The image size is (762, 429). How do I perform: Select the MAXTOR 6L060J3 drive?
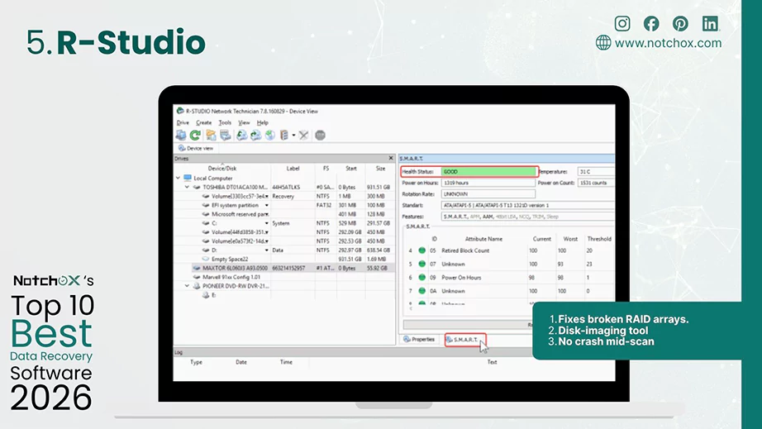pos(236,268)
